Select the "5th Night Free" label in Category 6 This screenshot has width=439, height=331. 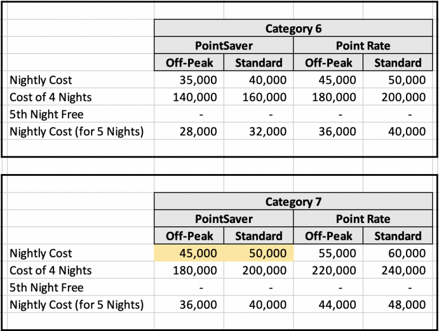click(47, 115)
